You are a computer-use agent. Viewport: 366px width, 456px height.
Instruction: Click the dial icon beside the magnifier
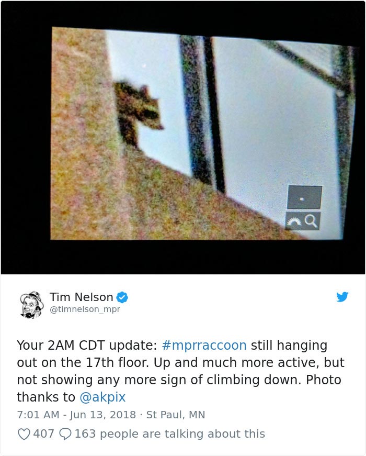click(x=294, y=222)
